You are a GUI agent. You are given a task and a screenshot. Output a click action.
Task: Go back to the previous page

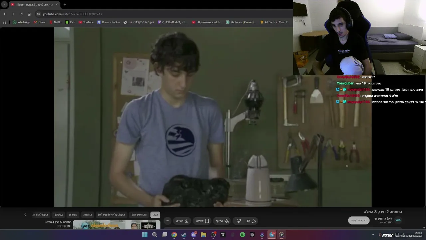(5, 14)
